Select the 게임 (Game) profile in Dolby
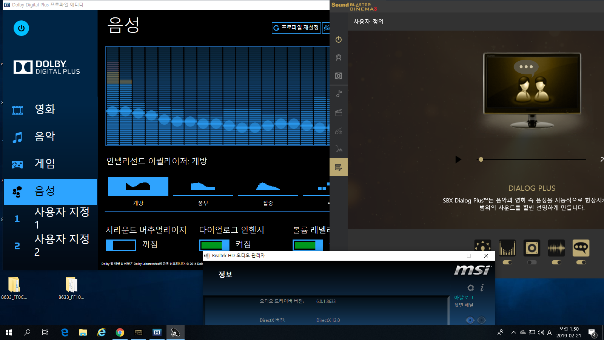 click(x=50, y=164)
